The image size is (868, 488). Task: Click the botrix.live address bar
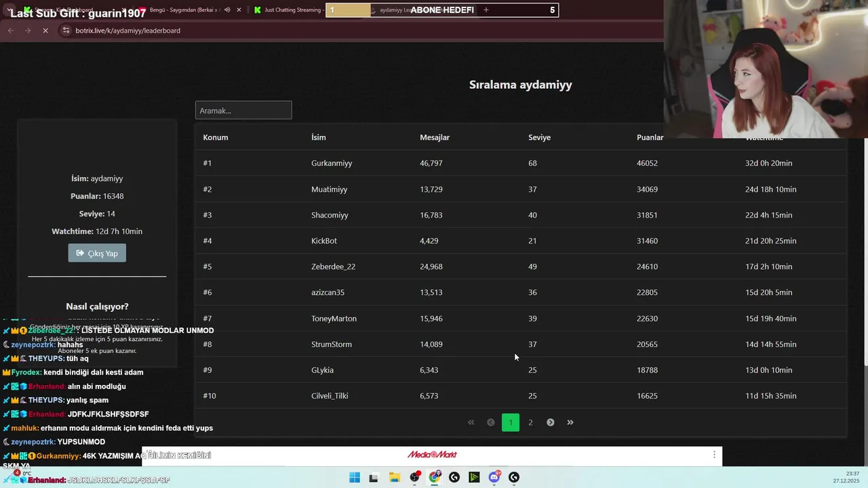point(128,30)
